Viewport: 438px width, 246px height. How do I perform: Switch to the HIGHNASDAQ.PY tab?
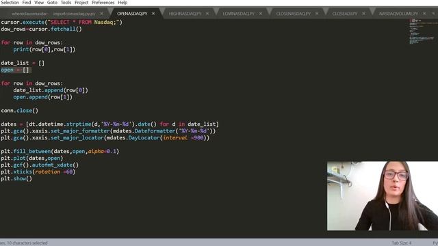coord(185,14)
